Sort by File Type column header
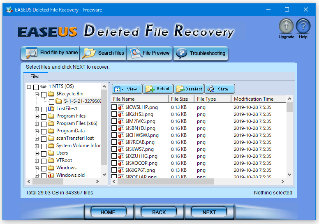 point(213,99)
